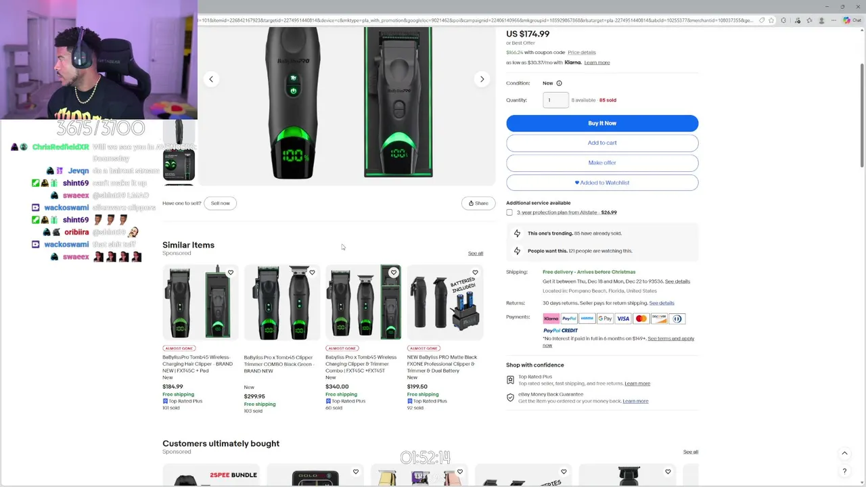The height and width of the screenshot is (487, 866).
Task: Open the help question mark icon
Action: point(844,471)
